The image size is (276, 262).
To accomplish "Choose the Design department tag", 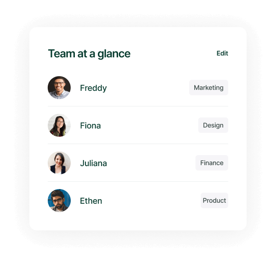I will tap(213, 125).
